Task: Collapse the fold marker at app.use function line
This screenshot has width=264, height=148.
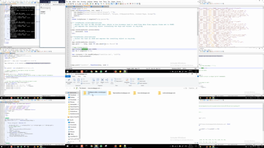Action: [71, 10]
